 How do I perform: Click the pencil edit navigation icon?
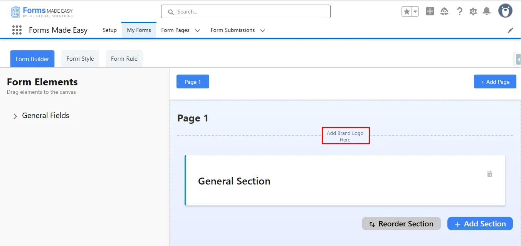[511, 30]
